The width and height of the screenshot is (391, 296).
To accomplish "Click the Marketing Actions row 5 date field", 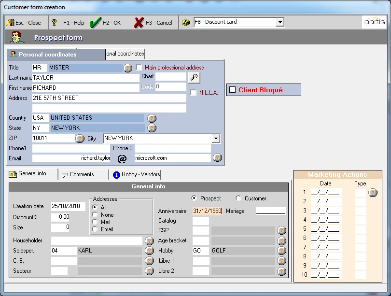I will [326, 229].
